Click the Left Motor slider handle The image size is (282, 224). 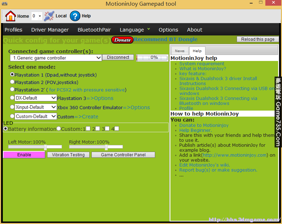click(45, 147)
